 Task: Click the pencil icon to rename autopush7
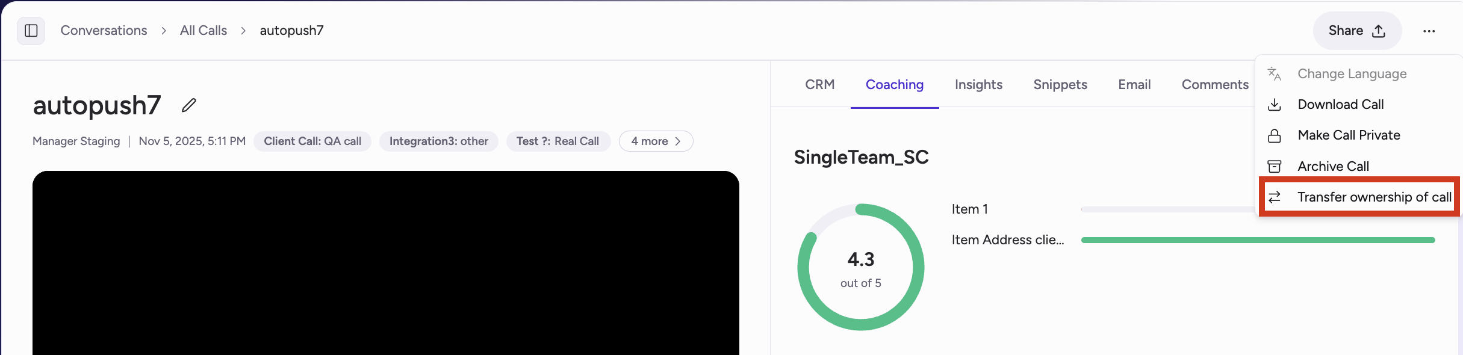pos(188,105)
